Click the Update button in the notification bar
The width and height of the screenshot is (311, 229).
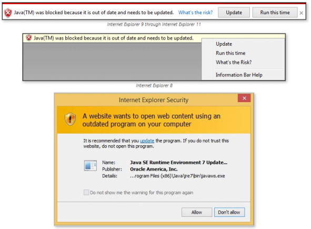(x=234, y=13)
